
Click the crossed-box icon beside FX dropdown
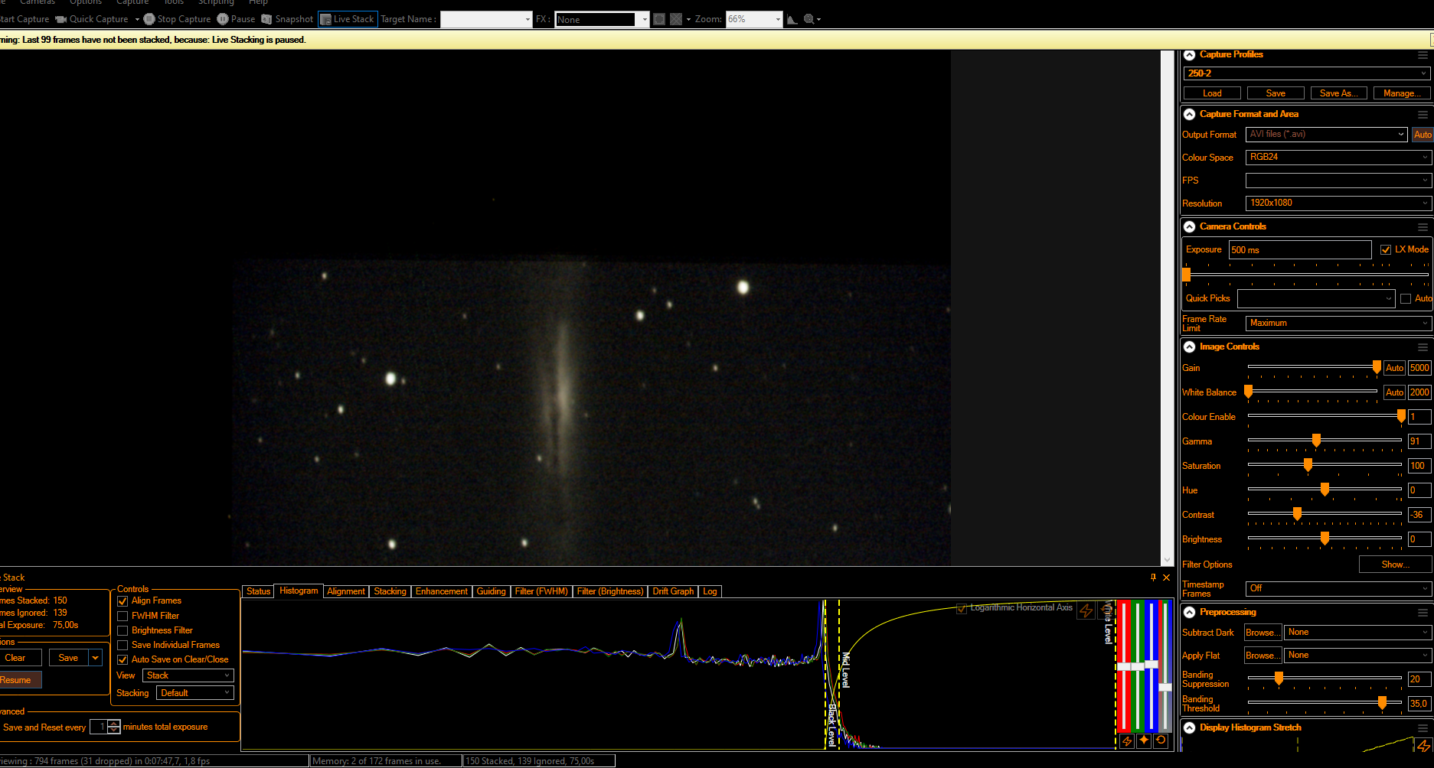pyautogui.click(x=676, y=19)
